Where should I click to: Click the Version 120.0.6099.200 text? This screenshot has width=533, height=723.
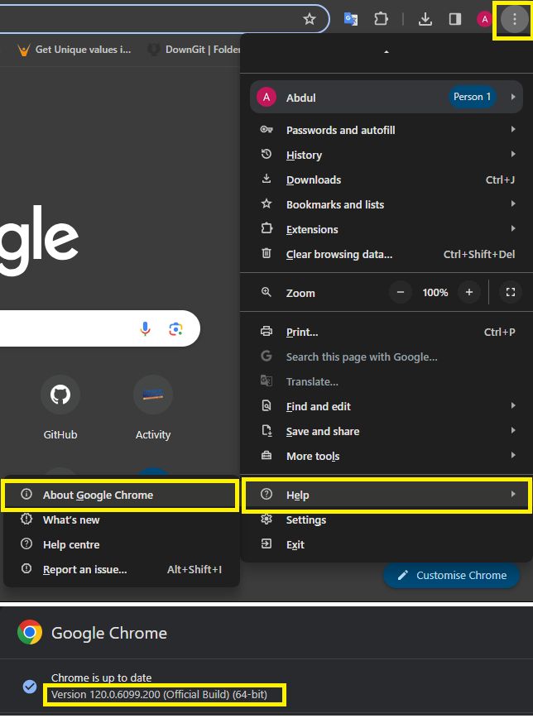(x=159, y=694)
